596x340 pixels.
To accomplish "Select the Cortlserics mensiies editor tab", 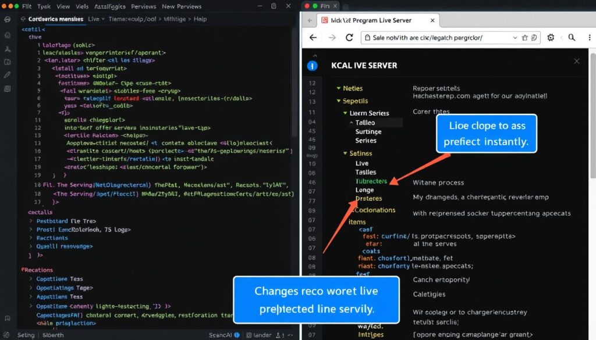I will pyautogui.click(x=55, y=19).
